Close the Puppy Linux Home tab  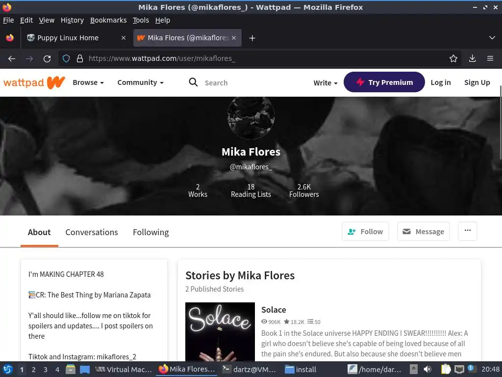coord(123,38)
